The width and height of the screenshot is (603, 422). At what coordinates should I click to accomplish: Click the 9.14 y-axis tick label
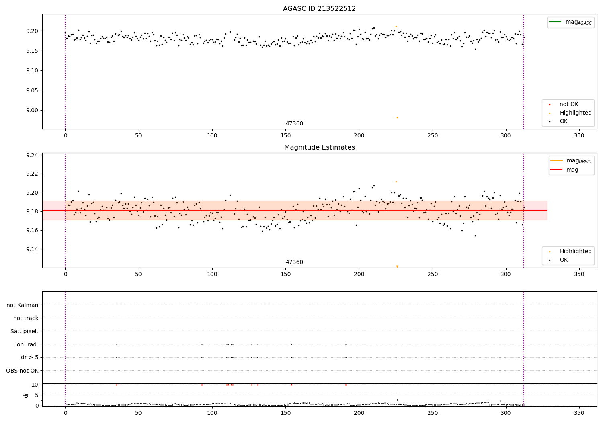pyautogui.click(x=33, y=249)
